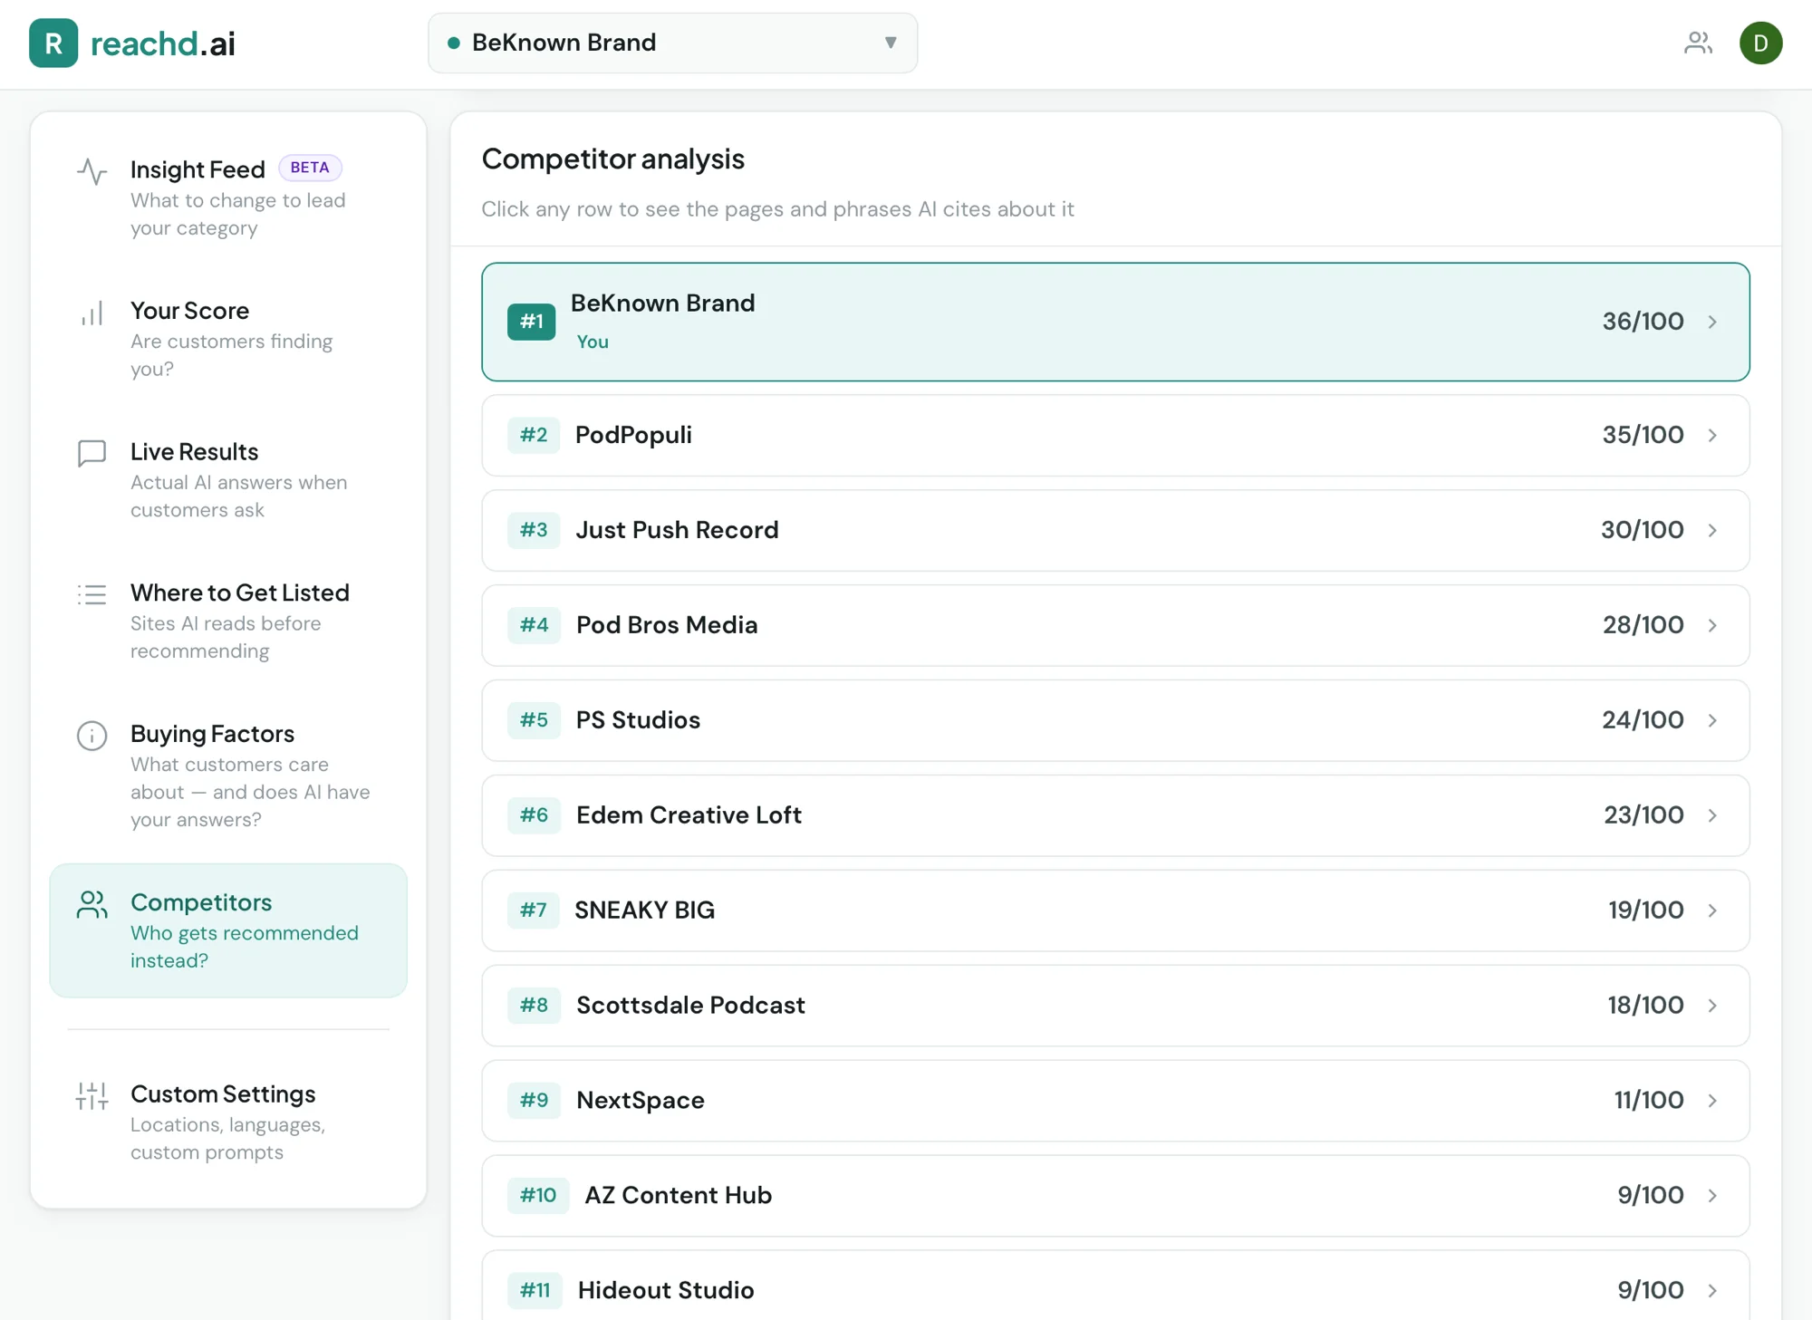Image resolution: width=1812 pixels, height=1320 pixels.
Task: Expand the PS Studios row chevron
Action: pyautogui.click(x=1712, y=720)
